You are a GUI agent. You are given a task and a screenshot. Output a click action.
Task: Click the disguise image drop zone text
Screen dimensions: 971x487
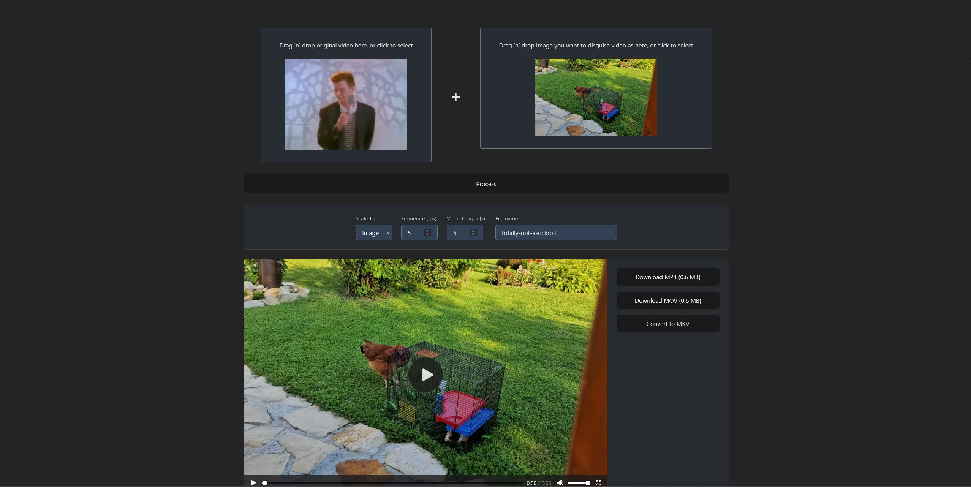click(x=596, y=46)
